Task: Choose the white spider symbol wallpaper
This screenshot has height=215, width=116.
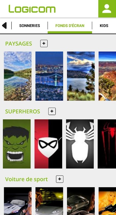Action: point(80,144)
